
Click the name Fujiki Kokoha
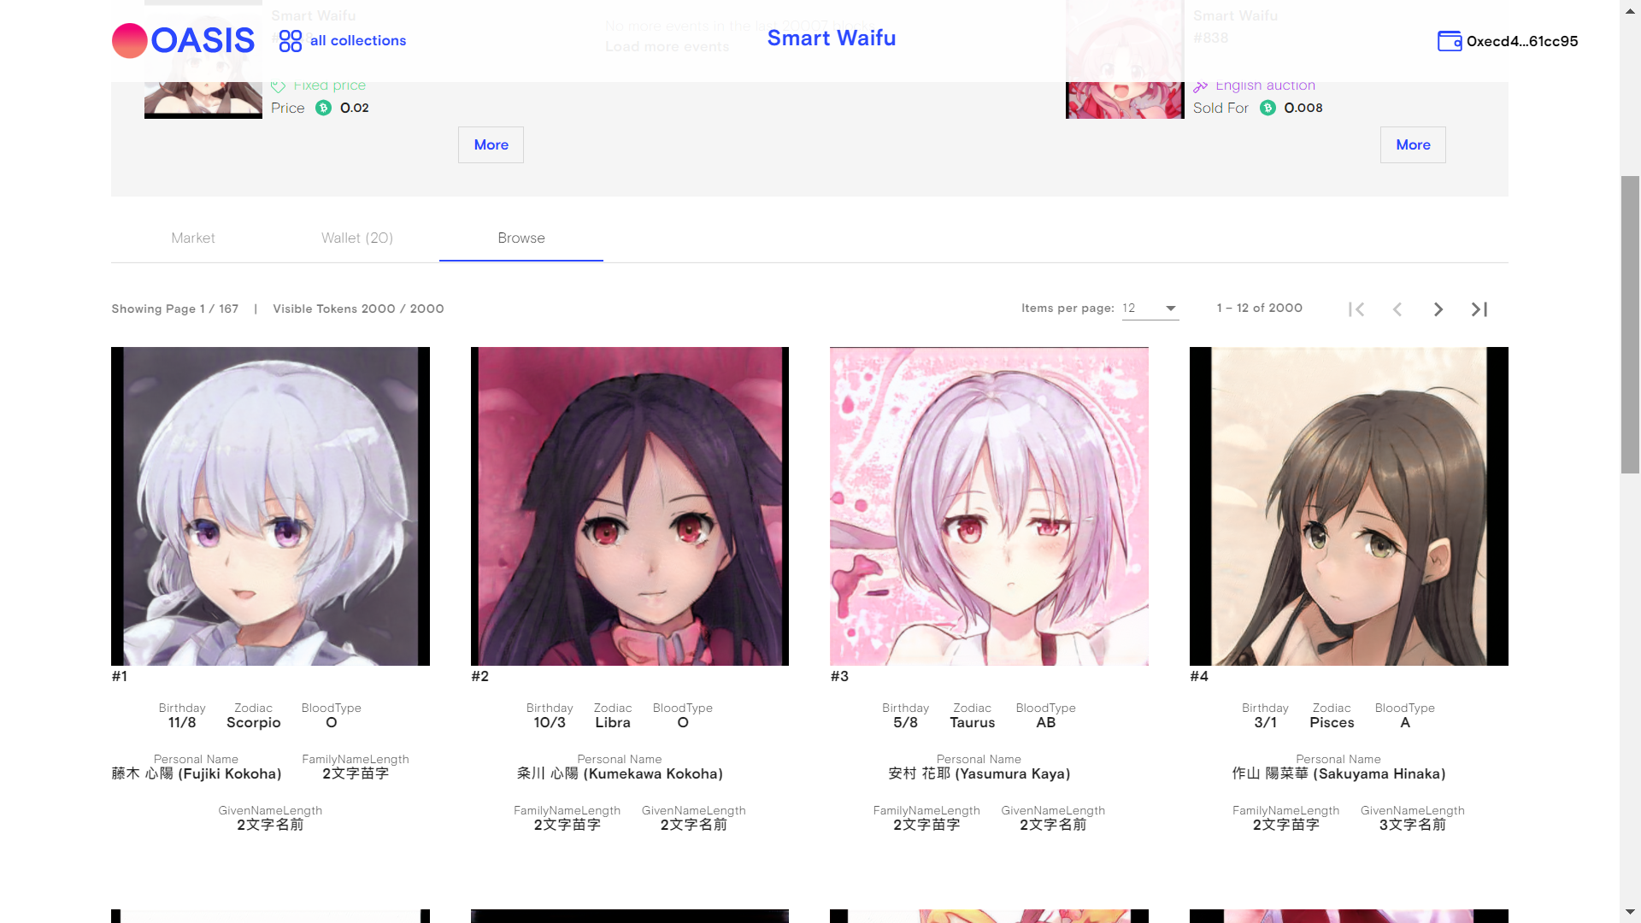click(197, 774)
